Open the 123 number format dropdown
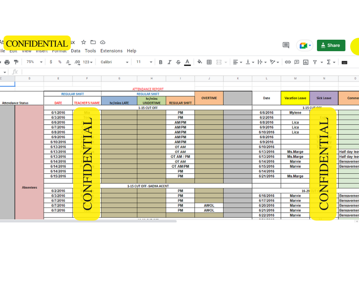 click(88, 62)
